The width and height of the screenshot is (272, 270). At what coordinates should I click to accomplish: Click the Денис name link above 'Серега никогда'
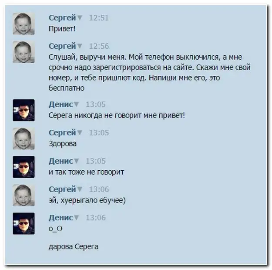pos(61,105)
